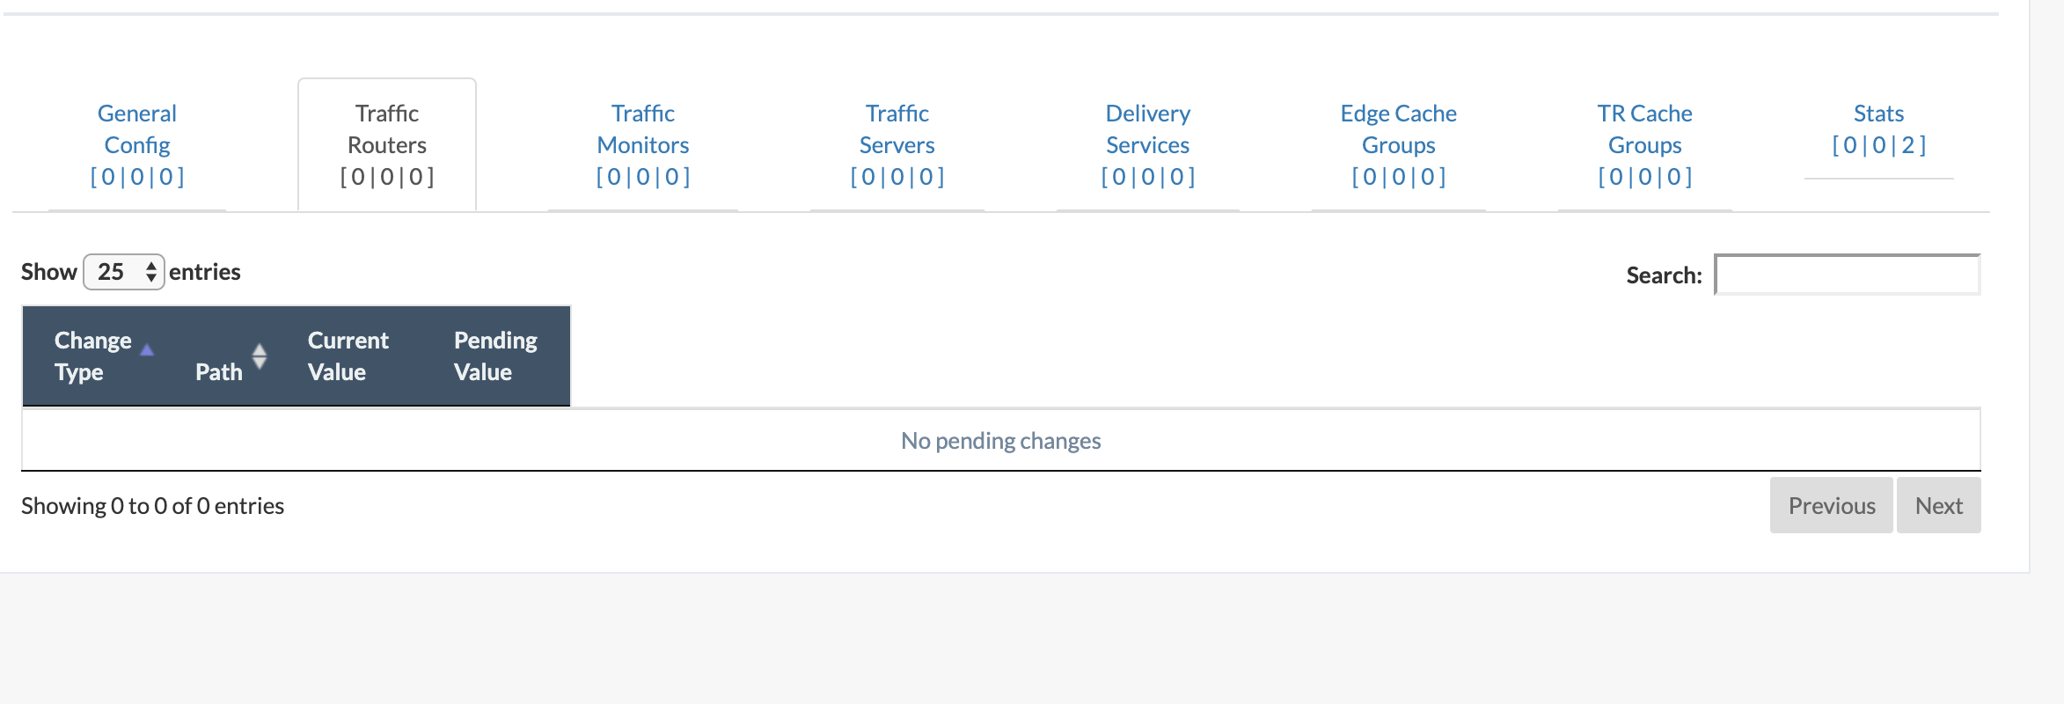This screenshot has height=704, width=2064.
Task: Click the sort arrows next to Path header
Action: click(260, 356)
